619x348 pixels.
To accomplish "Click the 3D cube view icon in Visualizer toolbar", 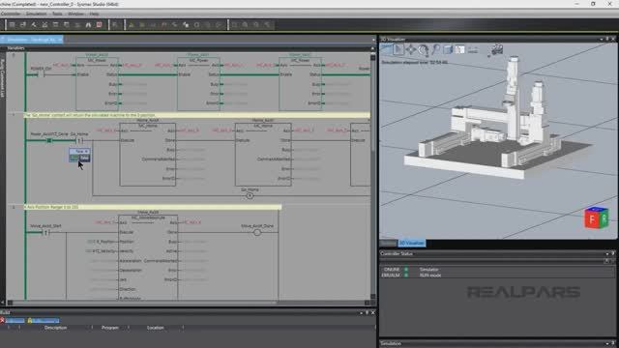I will [x=448, y=49].
